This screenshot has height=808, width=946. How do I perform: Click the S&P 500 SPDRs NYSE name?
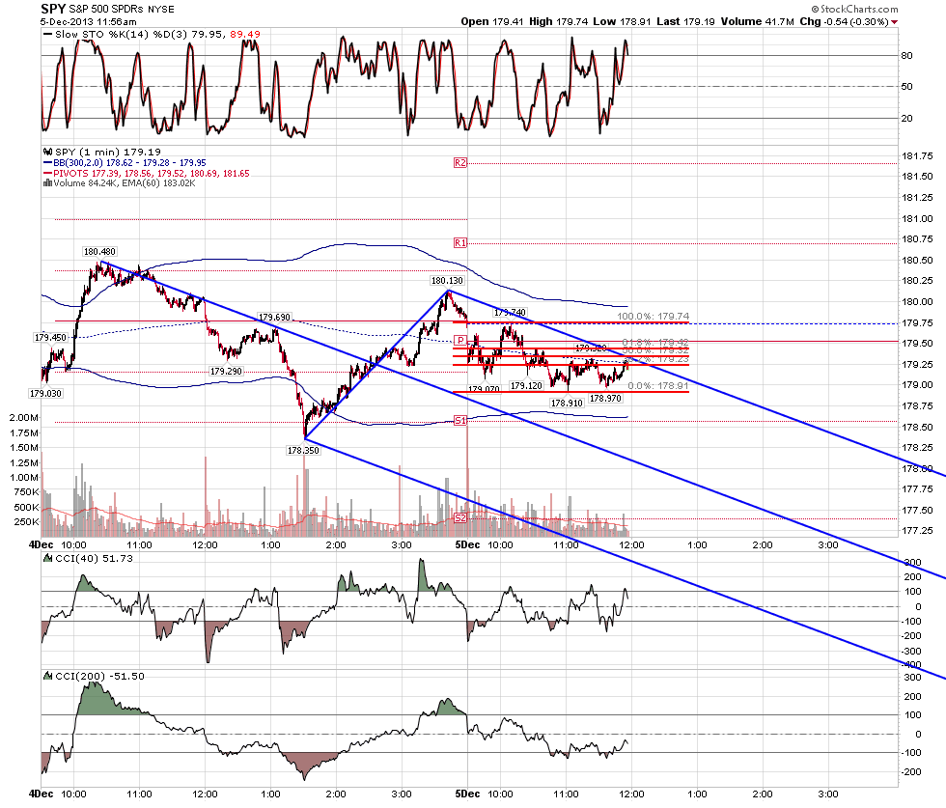(122, 10)
